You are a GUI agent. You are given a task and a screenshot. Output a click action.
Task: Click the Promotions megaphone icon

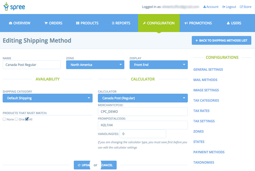[186, 23]
